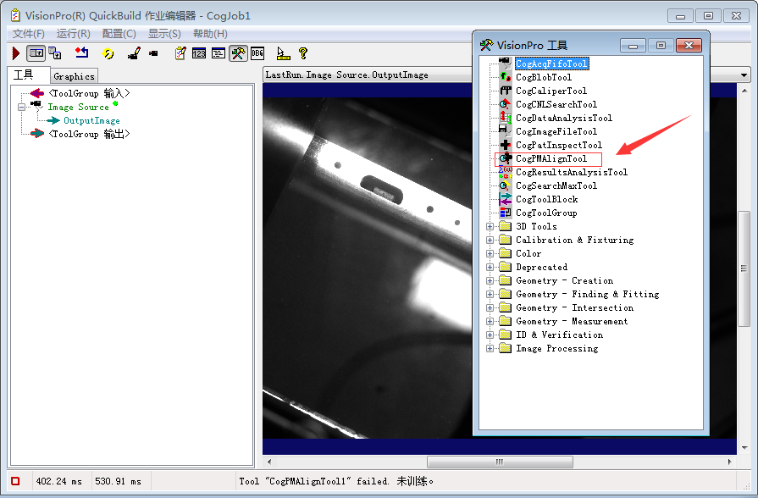Viewport: 758px width, 498px height.
Task: Toggle the DBG debug toolbar button
Action: [x=257, y=53]
